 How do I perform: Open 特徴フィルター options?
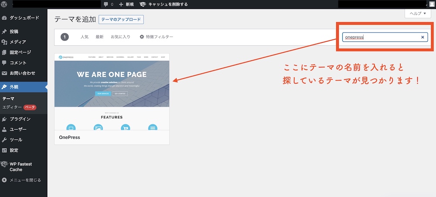156,37
